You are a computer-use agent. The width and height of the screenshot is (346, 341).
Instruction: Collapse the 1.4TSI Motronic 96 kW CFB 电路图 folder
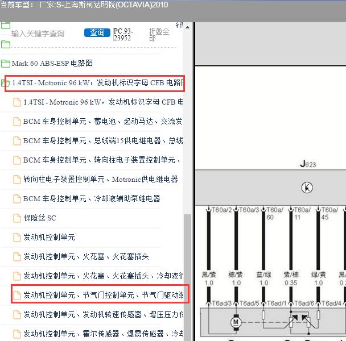pyautogui.click(x=97, y=83)
